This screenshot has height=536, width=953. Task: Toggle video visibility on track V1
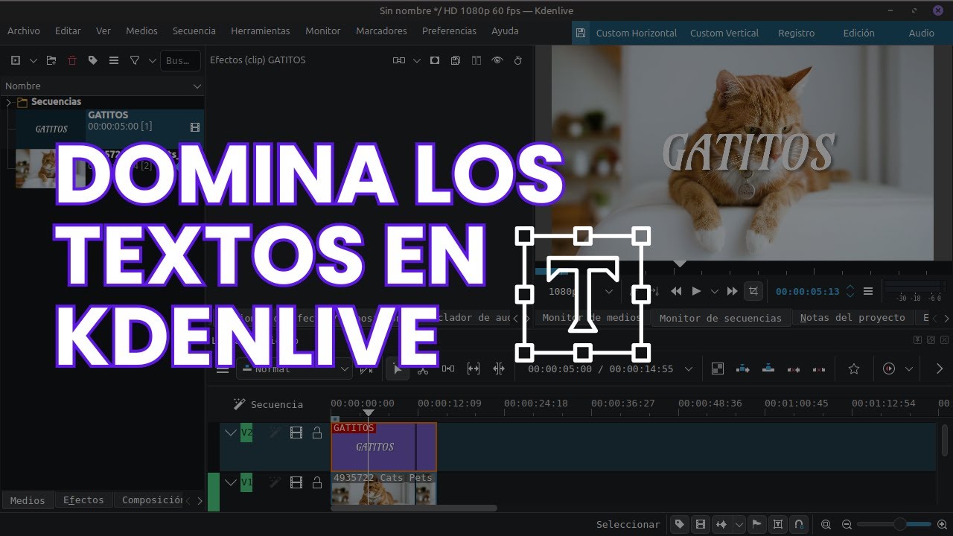click(296, 482)
